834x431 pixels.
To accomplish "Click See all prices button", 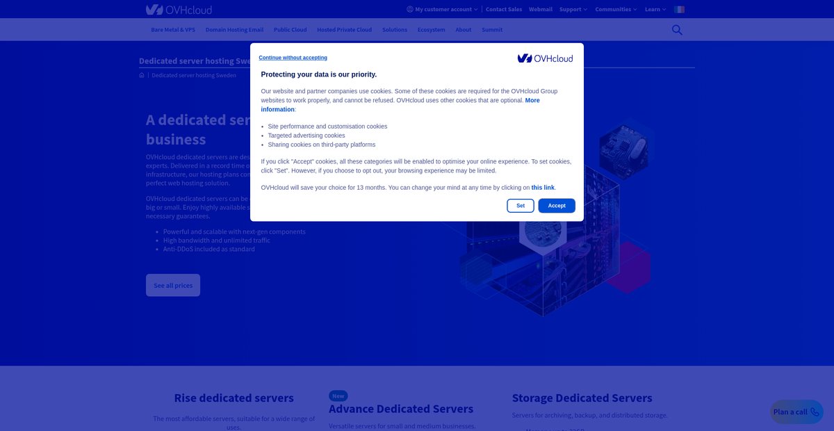I will click(173, 286).
